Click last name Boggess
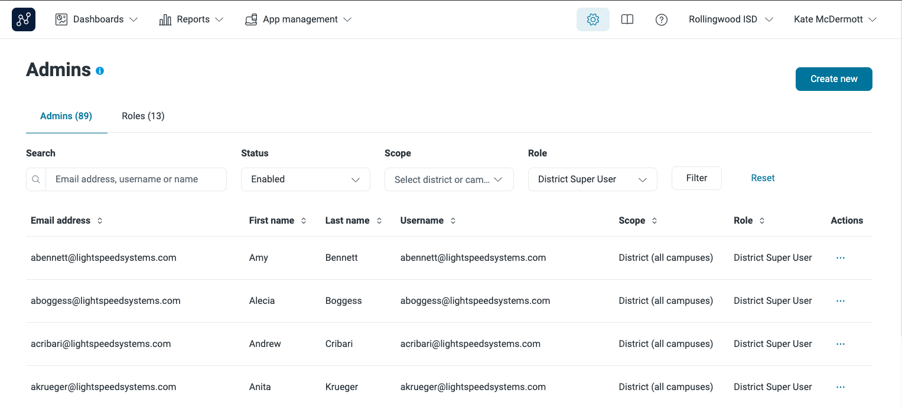902x406 pixels. pos(344,301)
